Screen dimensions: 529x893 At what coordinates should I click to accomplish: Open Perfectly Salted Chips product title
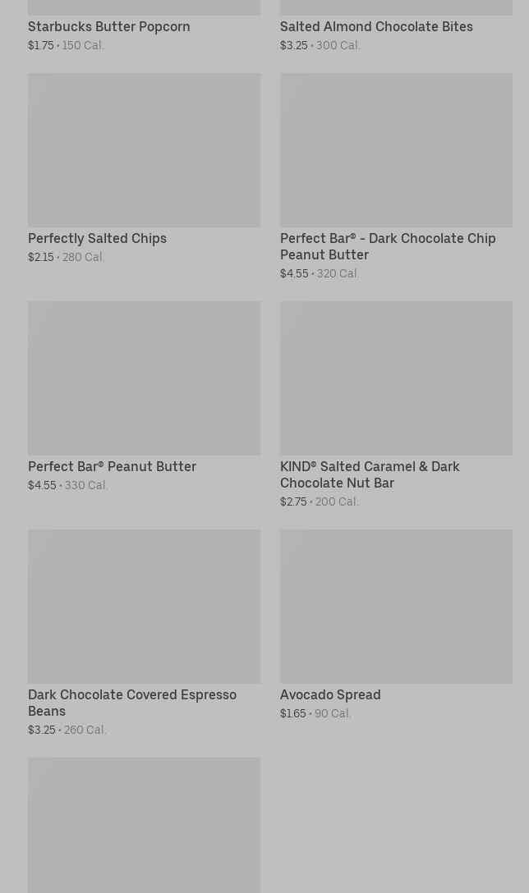[x=97, y=239]
